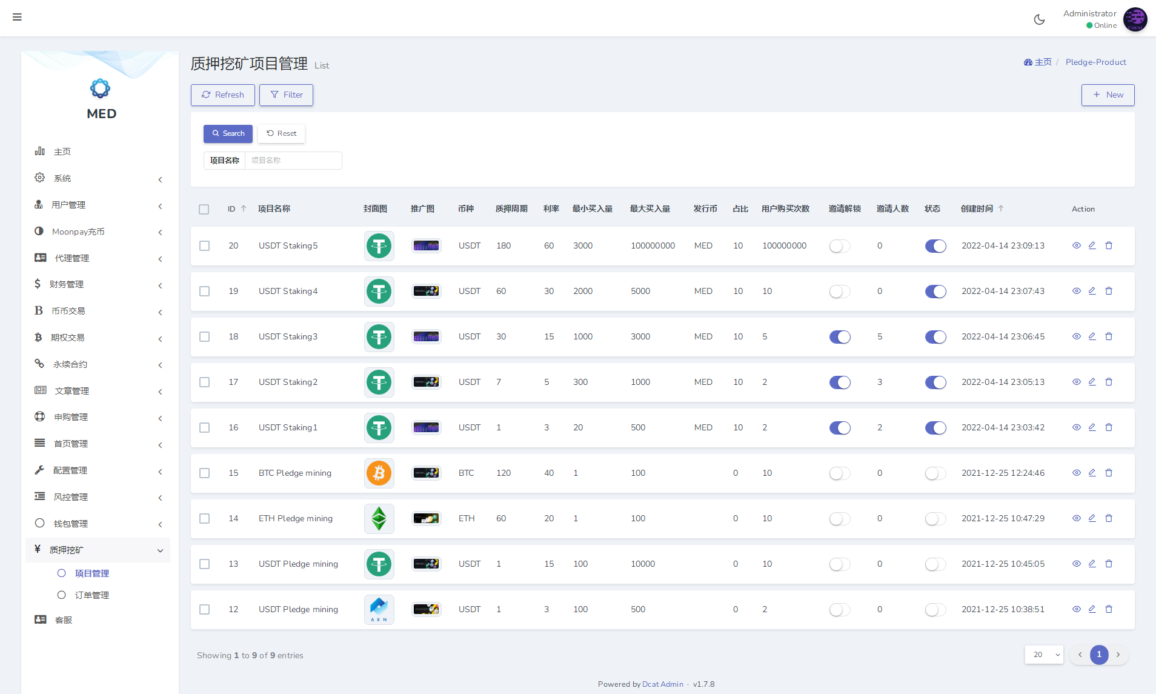1156x694 pixels.
Task: Click the New button
Action: 1108,95
